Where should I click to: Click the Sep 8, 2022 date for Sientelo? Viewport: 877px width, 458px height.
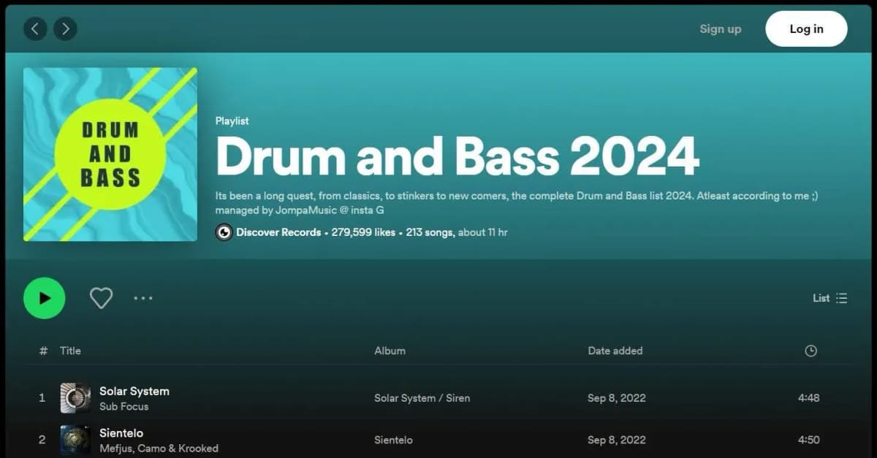tap(617, 440)
